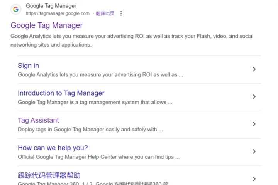278x185 pixels.
Task: Click the tagmanager.google.com URL text
Action: (x=58, y=13)
